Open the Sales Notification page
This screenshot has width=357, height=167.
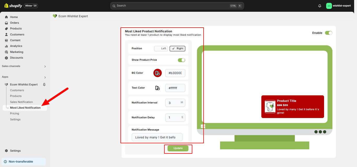click(x=21, y=102)
